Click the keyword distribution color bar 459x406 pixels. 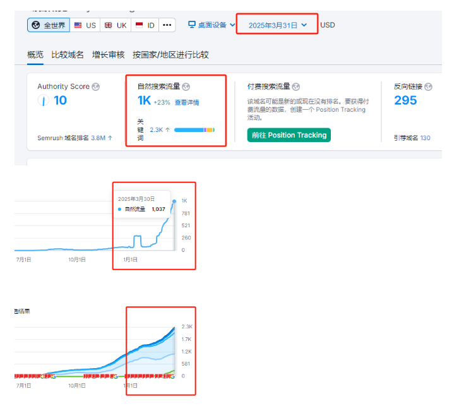[x=194, y=129]
